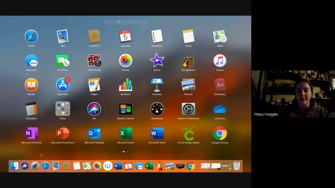Image resolution: width=335 pixels, height=188 pixels.
Task: Open Microsoft OneNote
Action: [31, 133]
